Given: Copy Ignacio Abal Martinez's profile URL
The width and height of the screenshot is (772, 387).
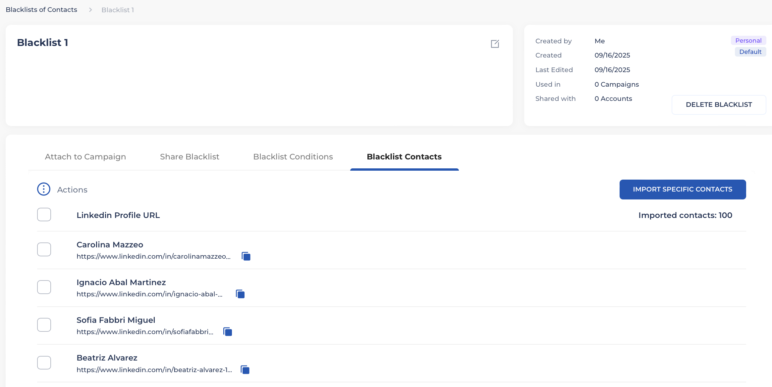Looking at the screenshot, I should (x=240, y=294).
